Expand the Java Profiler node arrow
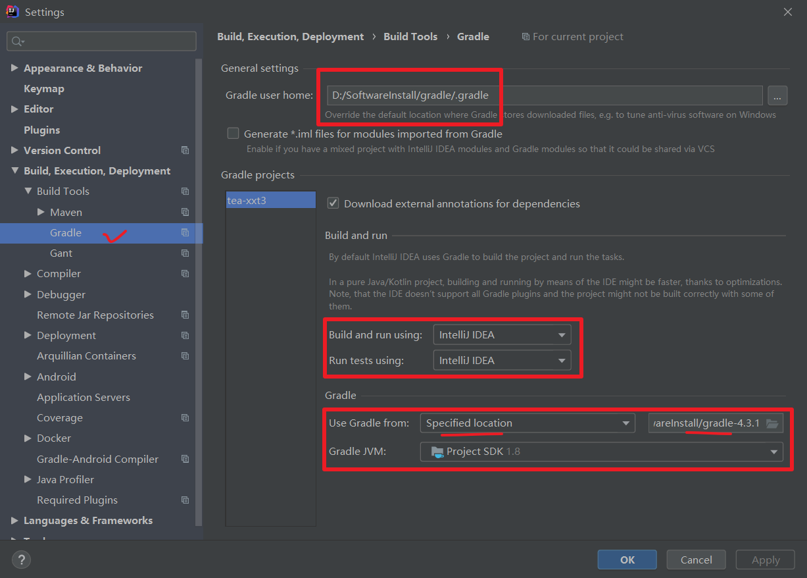The image size is (807, 578). pos(28,479)
